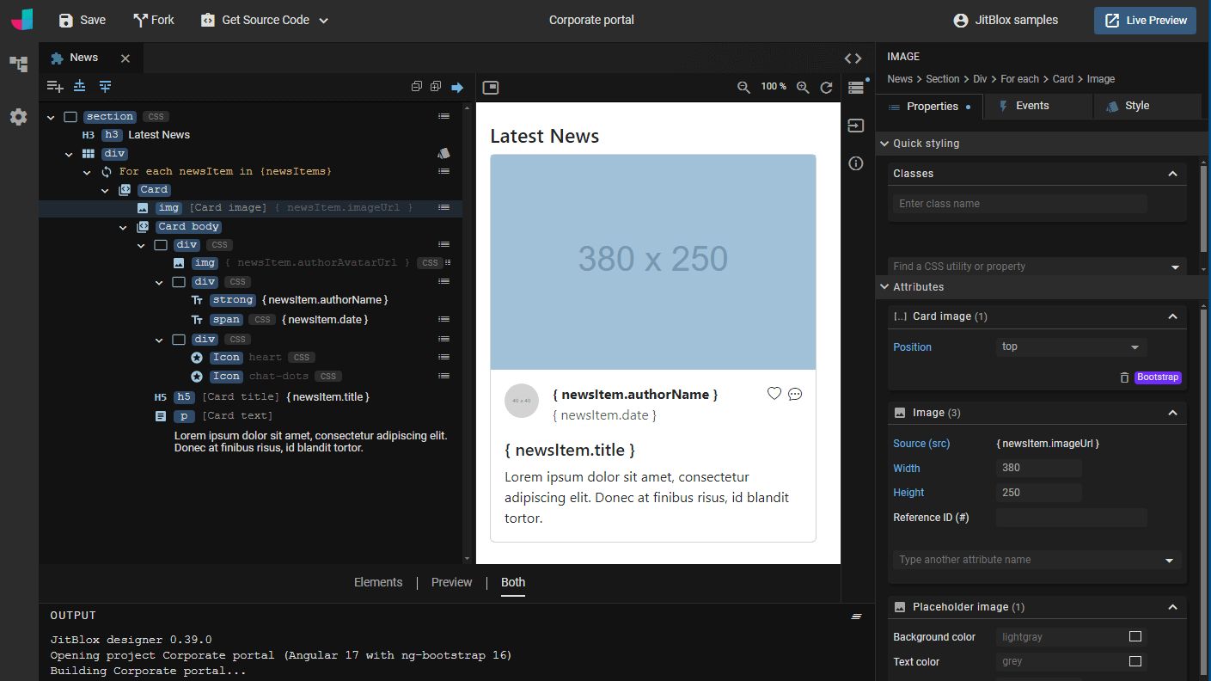
Task: Open Live Preview
Action: click(1145, 20)
